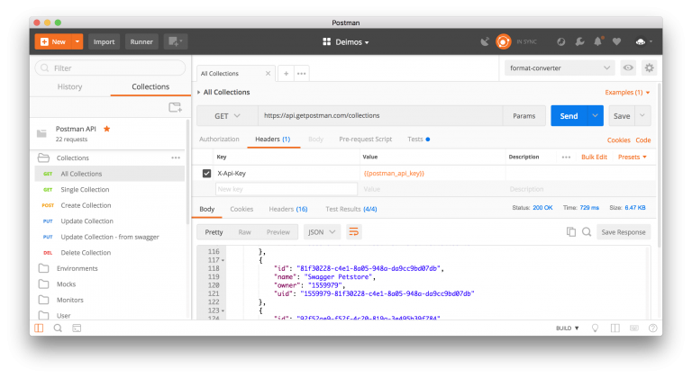Open the notifications bell
Viewport: 692px width, 378px height.
[598, 42]
